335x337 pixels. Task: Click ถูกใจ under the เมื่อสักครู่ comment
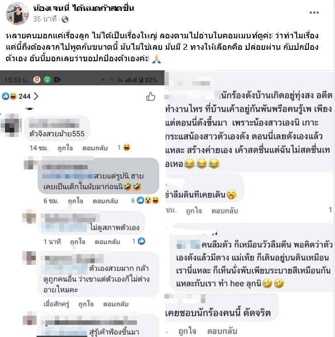86,304
